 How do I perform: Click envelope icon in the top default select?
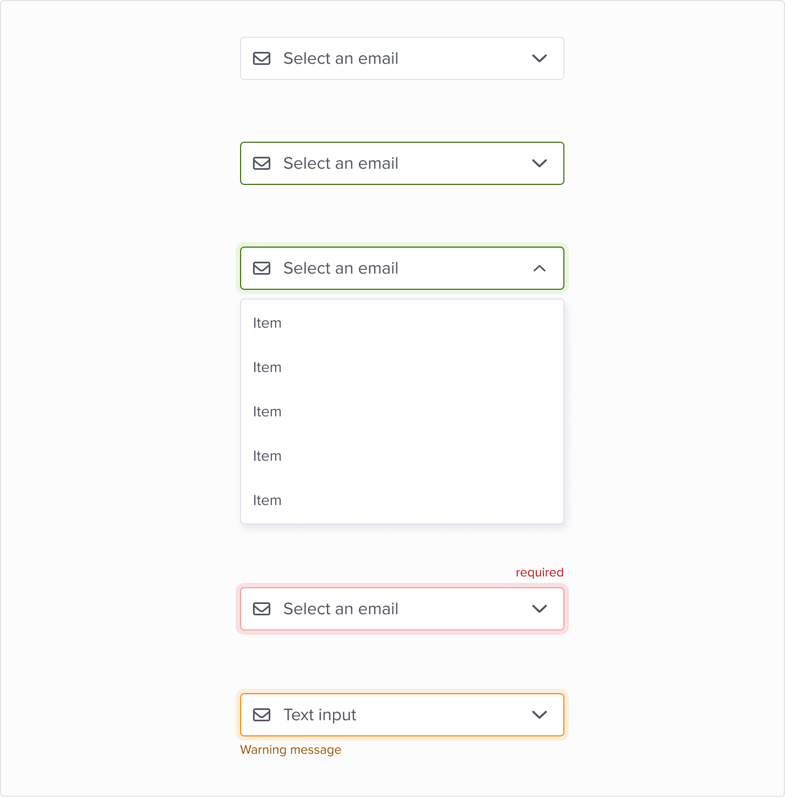tap(262, 58)
